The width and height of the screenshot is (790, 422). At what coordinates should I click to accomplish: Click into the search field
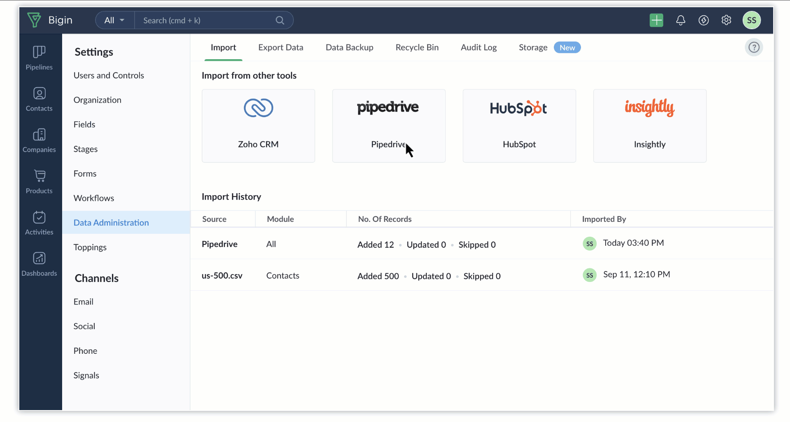(x=206, y=20)
